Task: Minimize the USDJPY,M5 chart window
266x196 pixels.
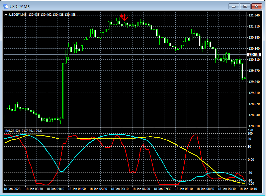Action: (x=233, y=6)
